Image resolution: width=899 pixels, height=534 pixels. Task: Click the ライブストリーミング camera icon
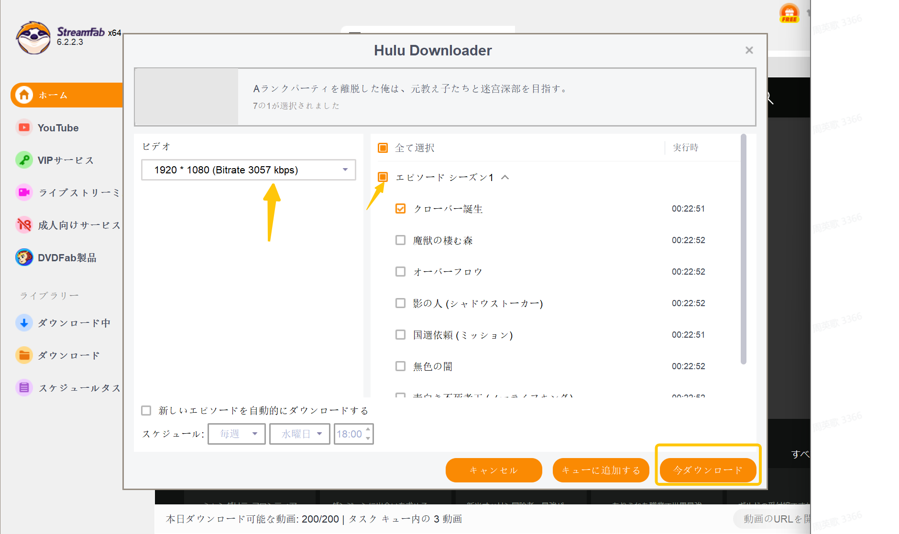[x=24, y=192]
